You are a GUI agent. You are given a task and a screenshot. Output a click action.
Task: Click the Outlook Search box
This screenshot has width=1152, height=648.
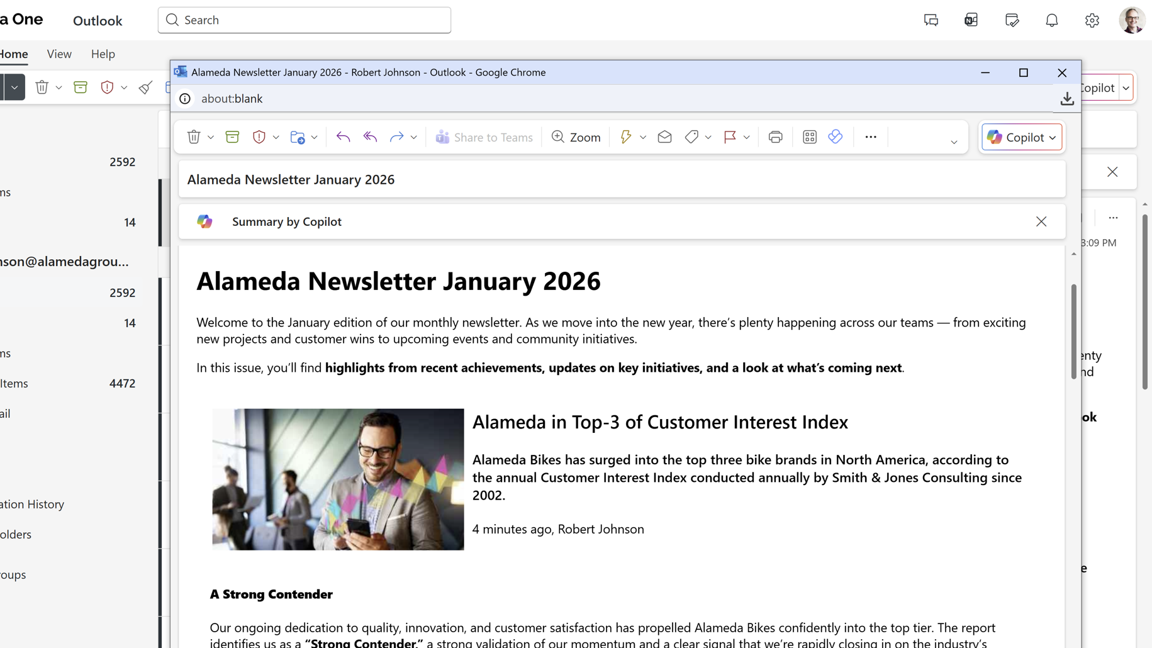click(x=305, y=20)
